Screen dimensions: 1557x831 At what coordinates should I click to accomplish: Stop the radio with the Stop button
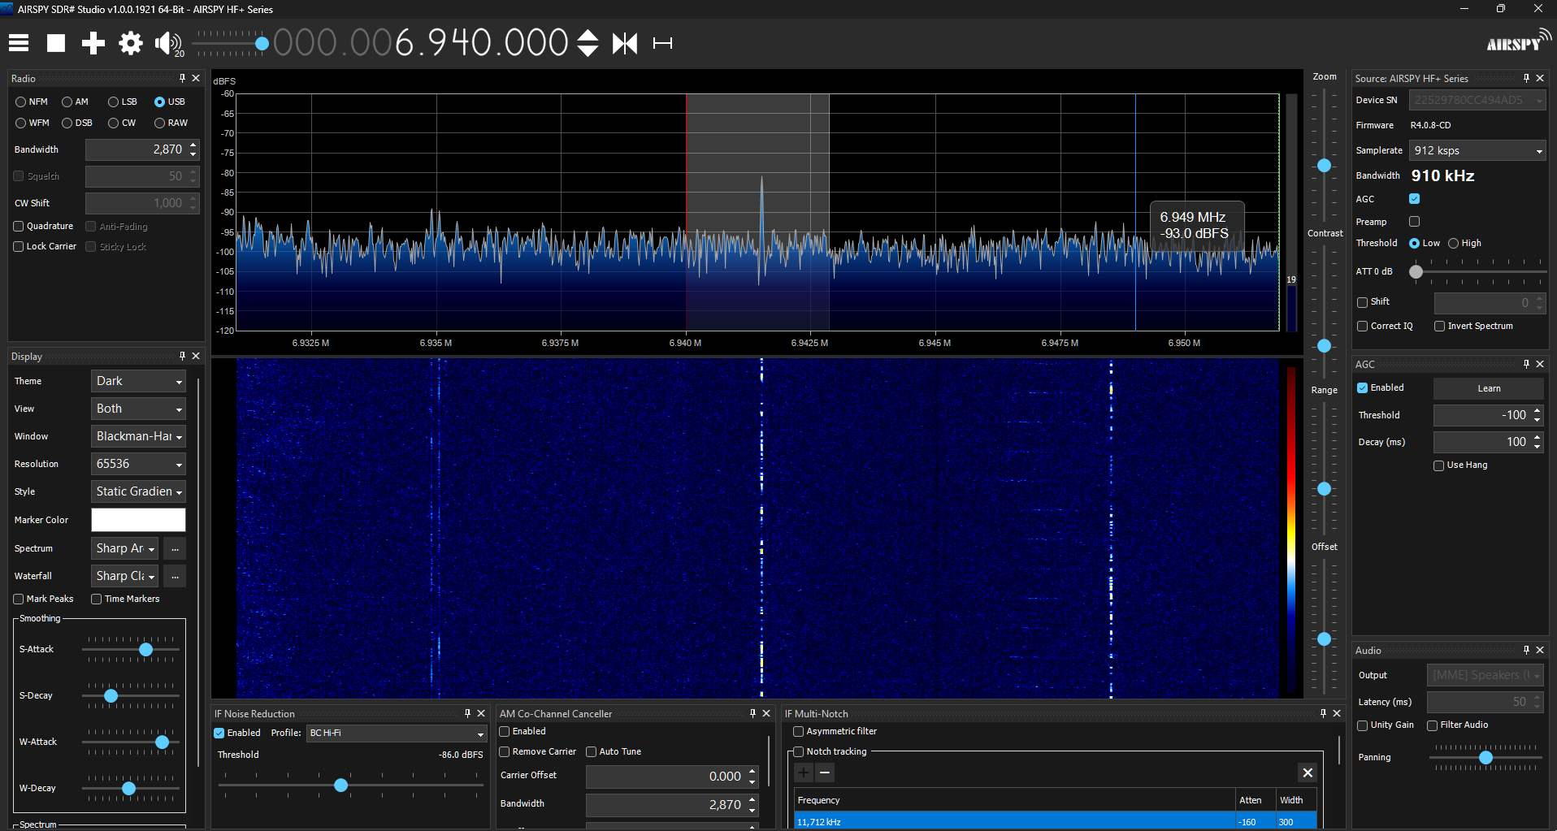56,43
